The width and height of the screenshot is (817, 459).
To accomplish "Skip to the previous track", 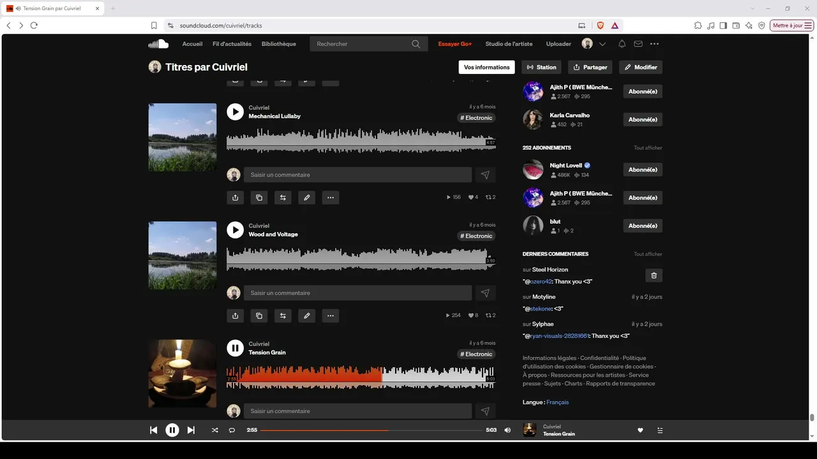I will (153, 430).
